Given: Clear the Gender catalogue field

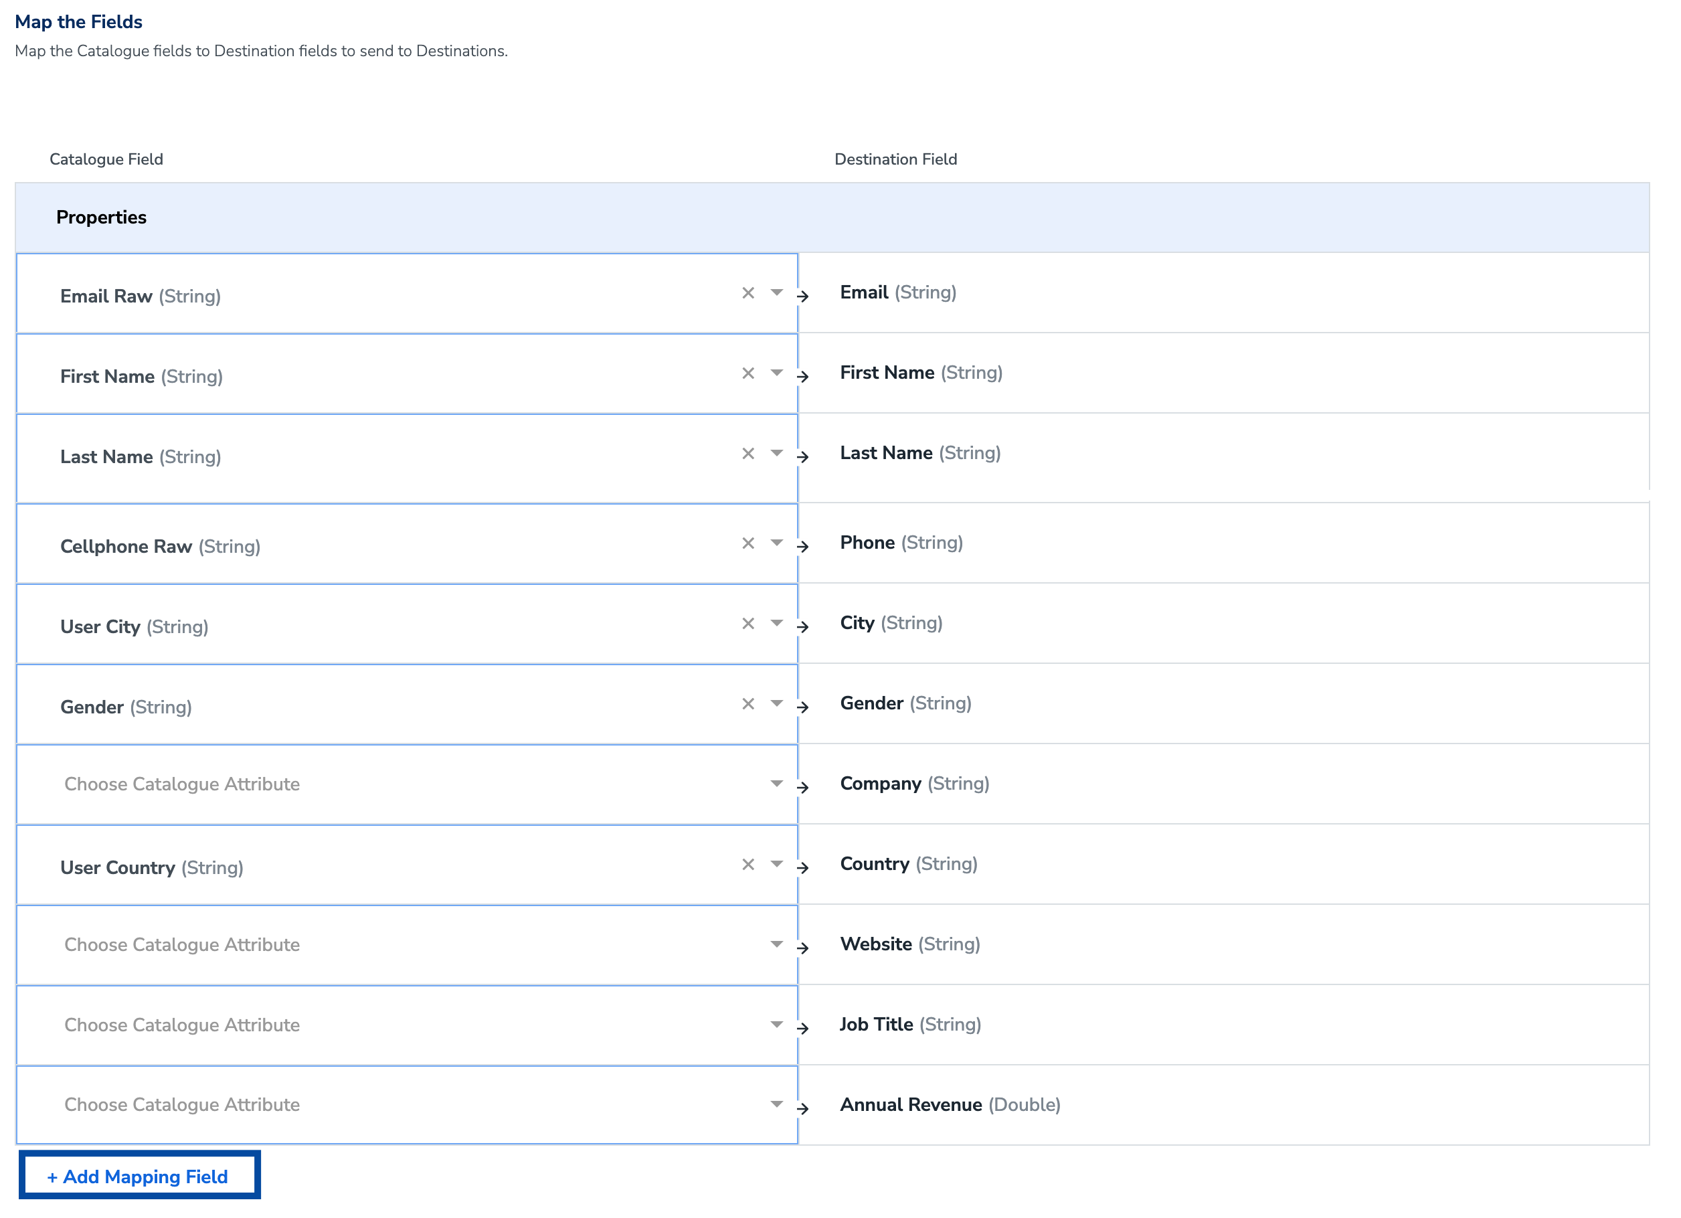Looking at the screenshot, I should click(748, 703).
